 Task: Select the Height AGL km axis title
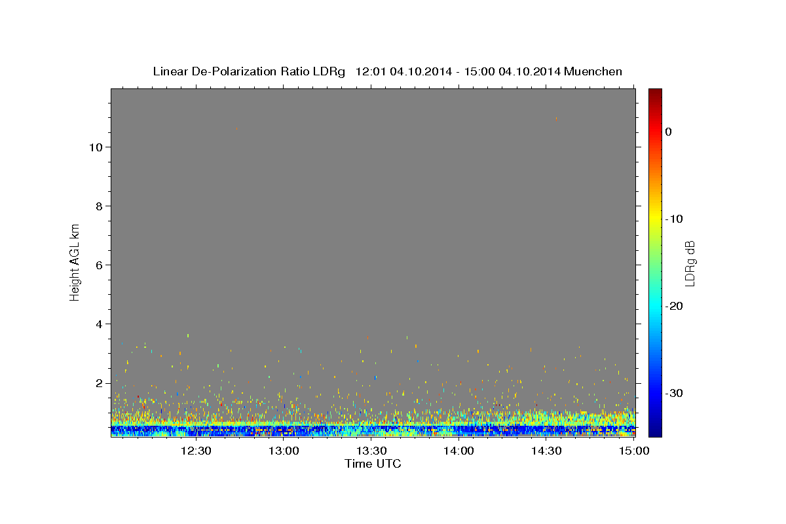[75, 262]
